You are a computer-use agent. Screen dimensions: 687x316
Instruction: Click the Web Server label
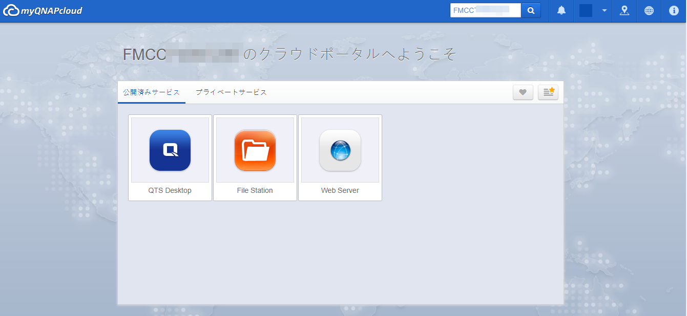coord(340,190)
